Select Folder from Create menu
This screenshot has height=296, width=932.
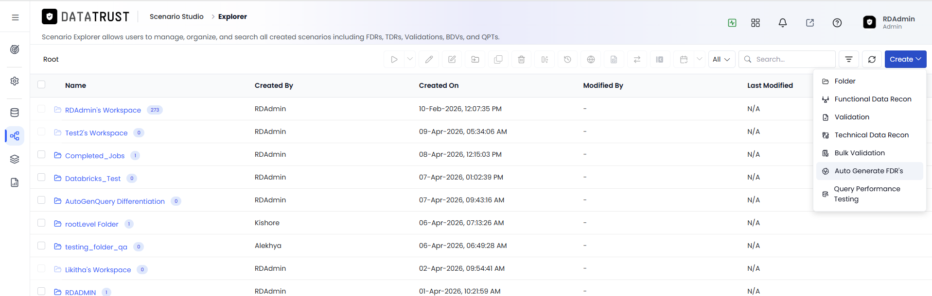click(869, 81)
